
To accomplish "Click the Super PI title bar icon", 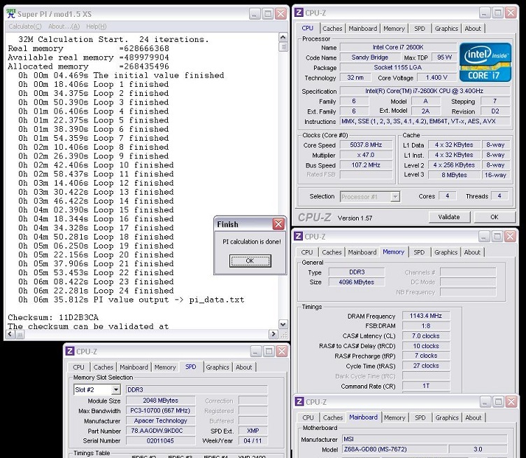I will (x=11, y=13).
